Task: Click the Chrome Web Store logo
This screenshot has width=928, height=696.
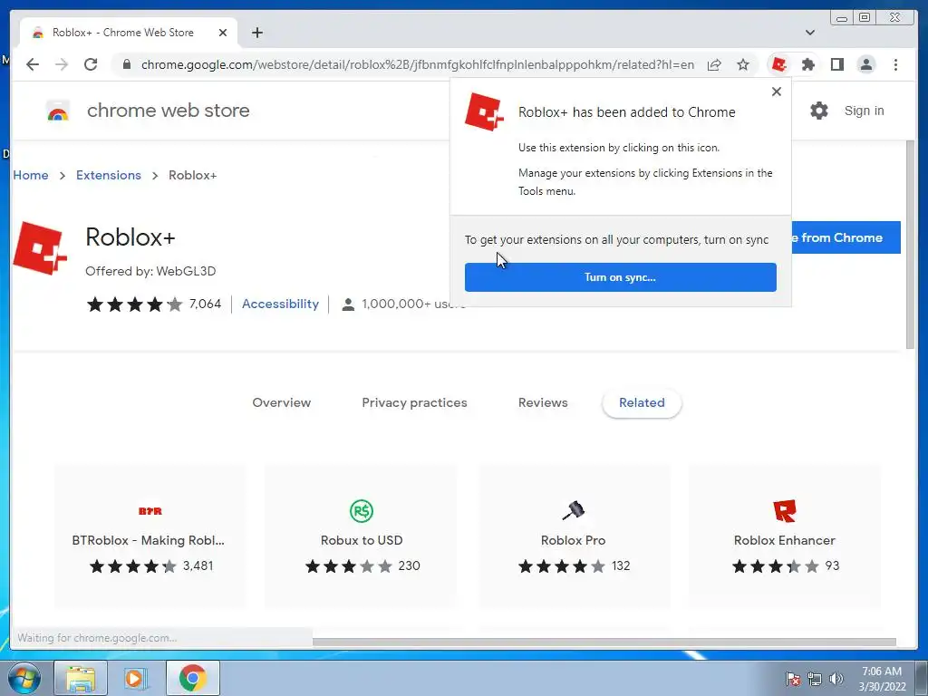Action: 57,111
